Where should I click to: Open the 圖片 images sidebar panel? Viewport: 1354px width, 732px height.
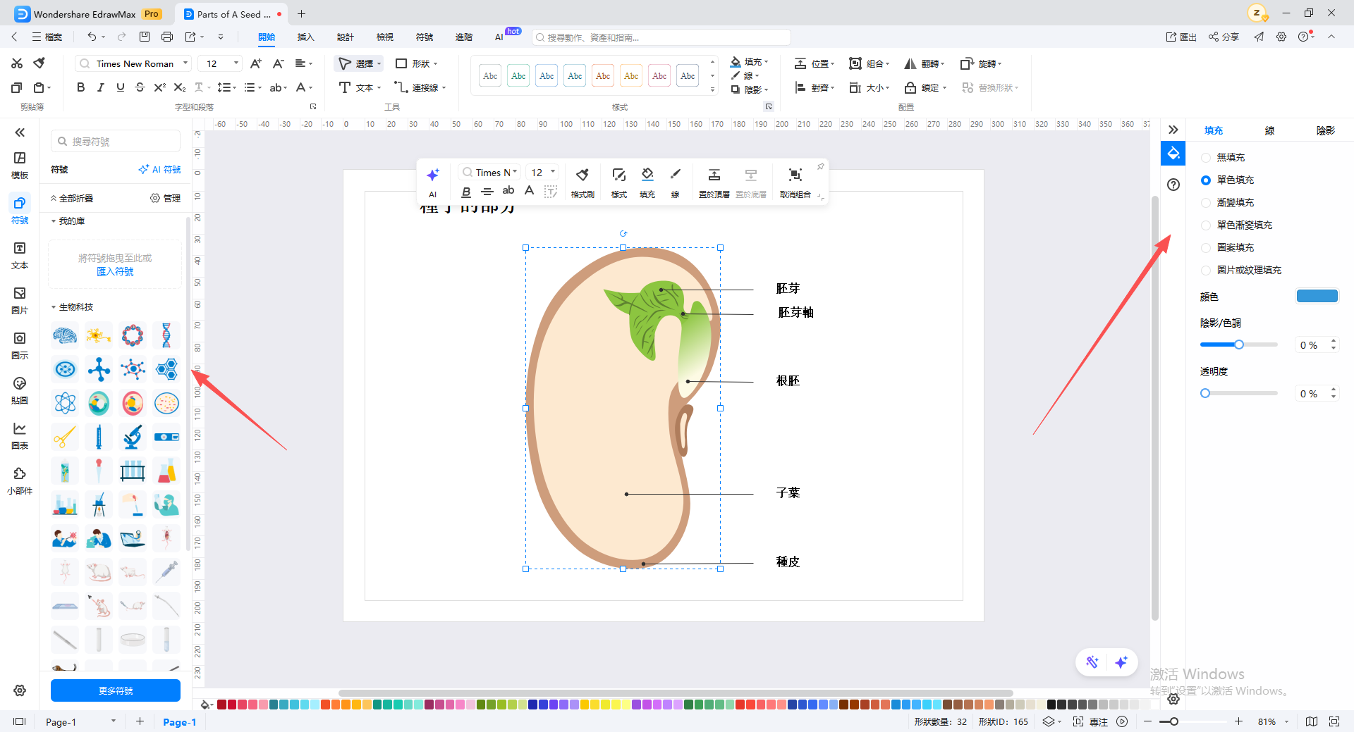(20, 300)
